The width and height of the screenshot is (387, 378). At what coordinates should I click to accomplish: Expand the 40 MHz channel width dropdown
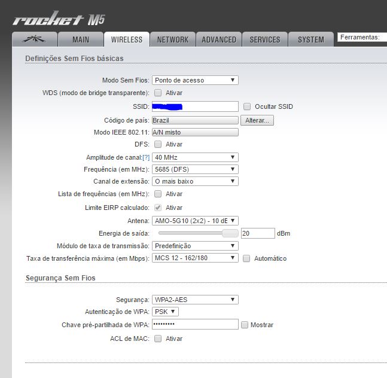point(195,157)
